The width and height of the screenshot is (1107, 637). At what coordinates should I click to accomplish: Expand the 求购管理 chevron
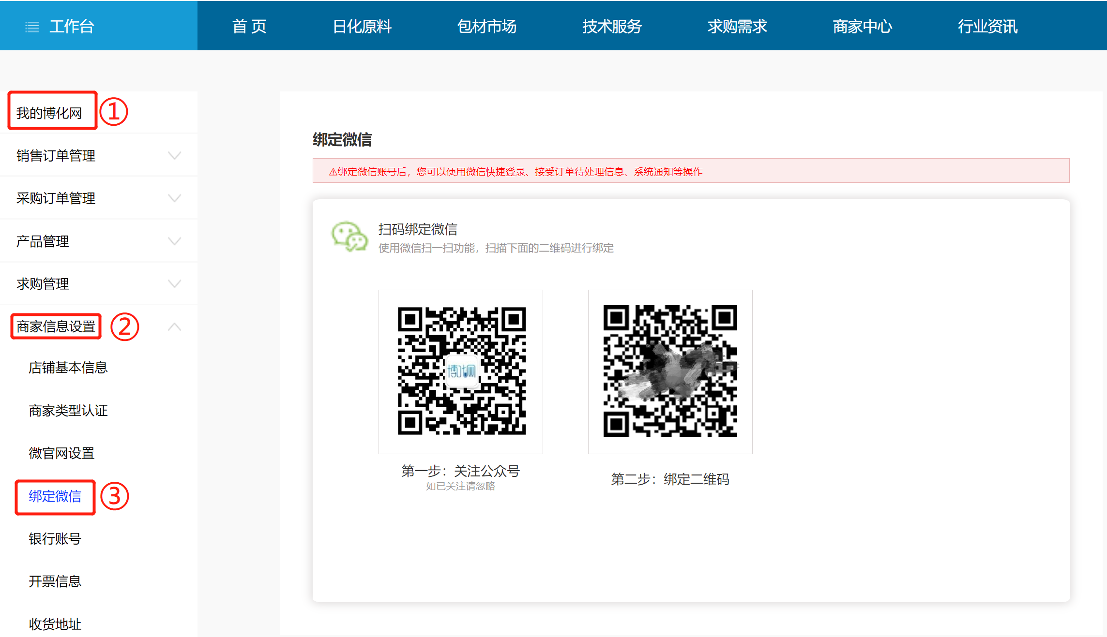tap(174, 283)
